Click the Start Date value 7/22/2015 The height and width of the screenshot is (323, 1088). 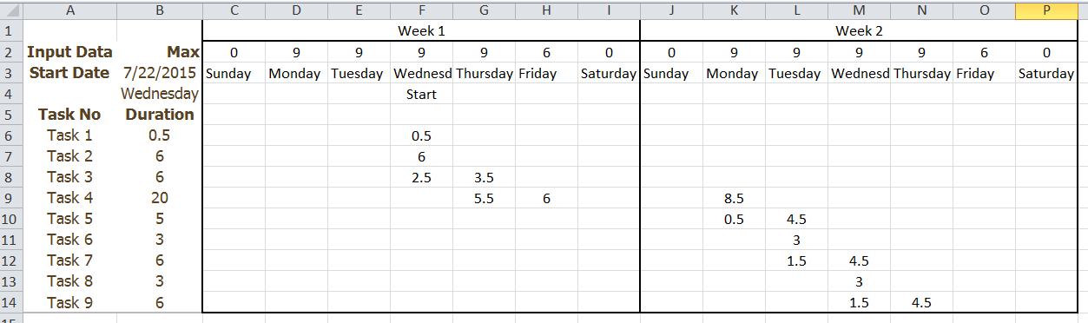160,73
